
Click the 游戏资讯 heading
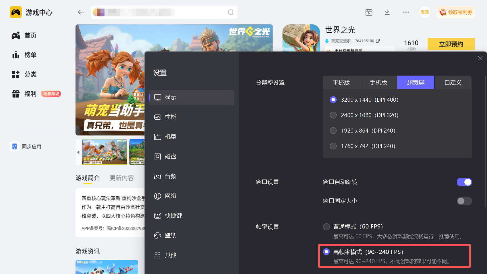tap(88, 251)
